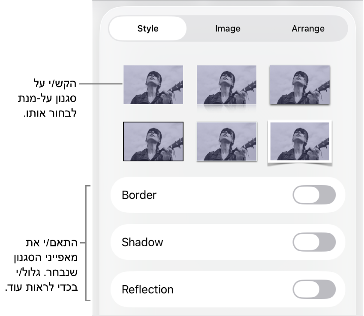Switch to the Image tab
The width and height of the screenshot is (364, 316).
coord(228,29)
